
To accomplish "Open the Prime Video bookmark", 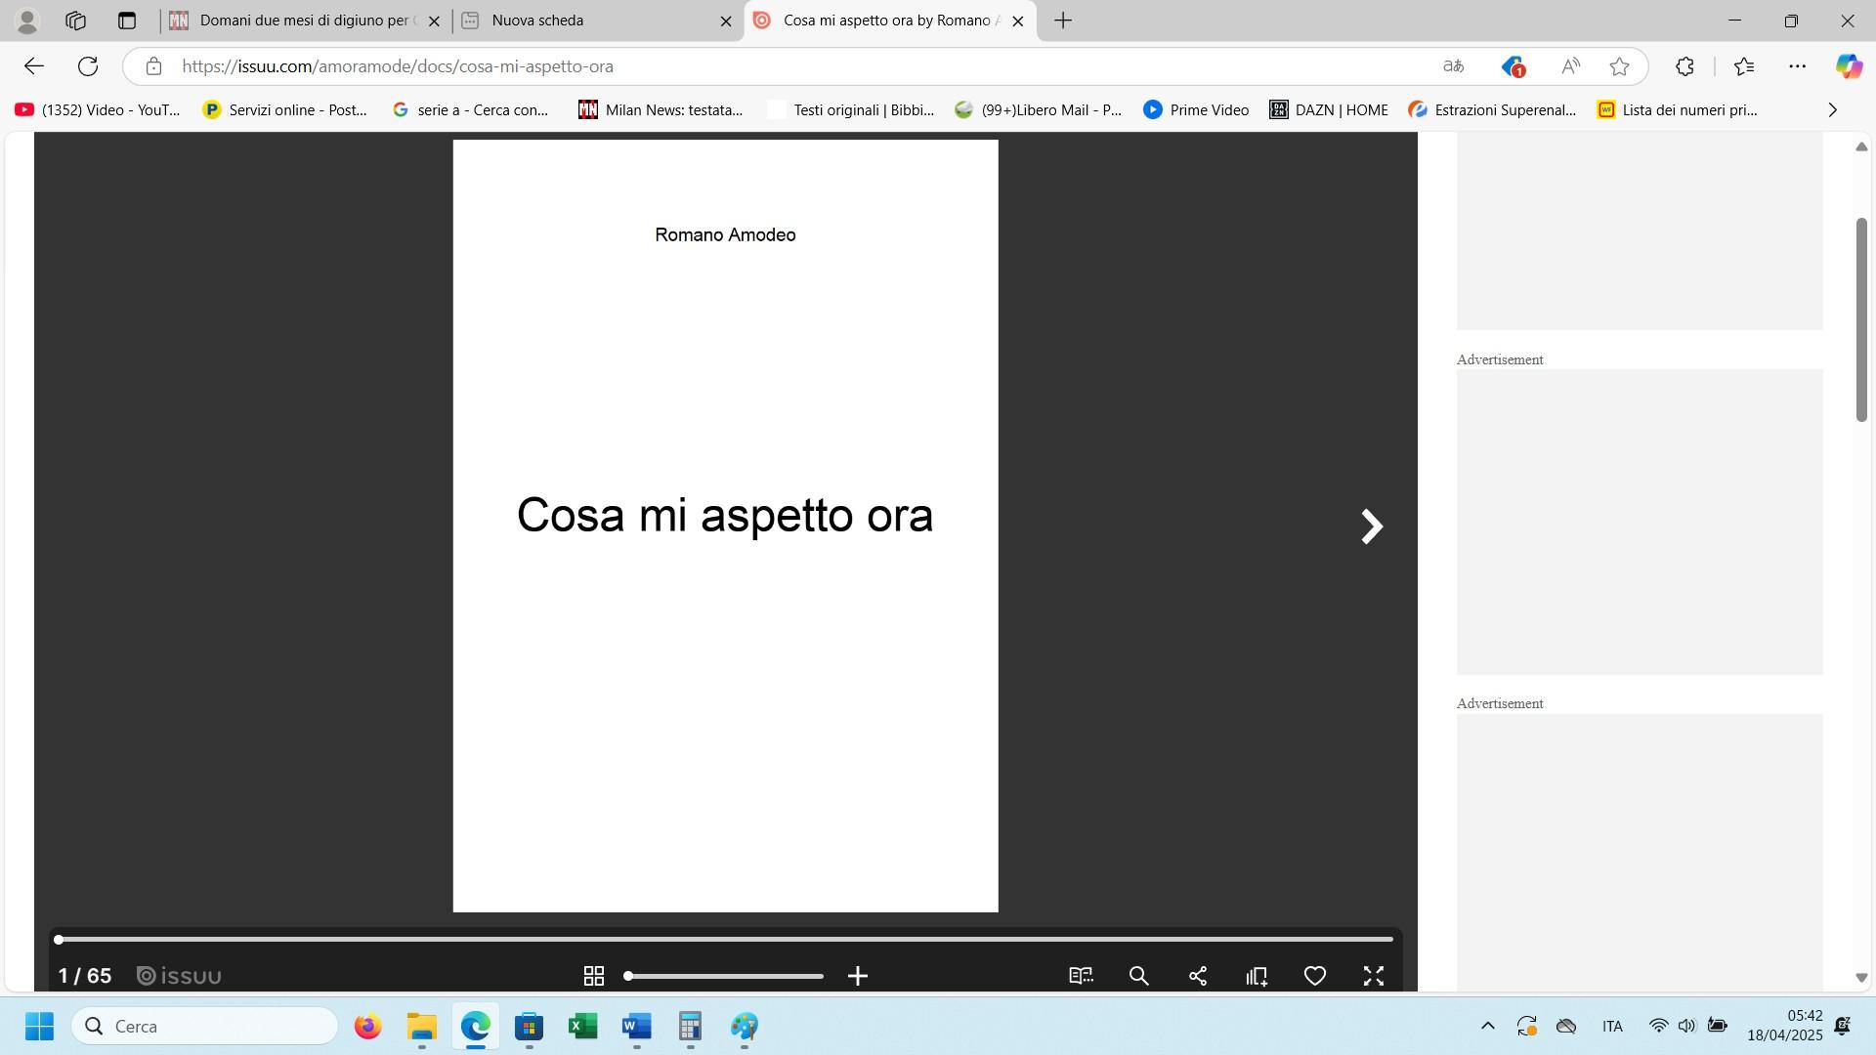I will 1196,110.
